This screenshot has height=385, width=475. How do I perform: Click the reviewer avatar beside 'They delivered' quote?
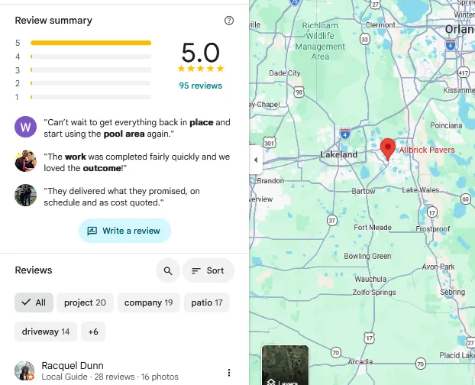click(x=25, y=196)
